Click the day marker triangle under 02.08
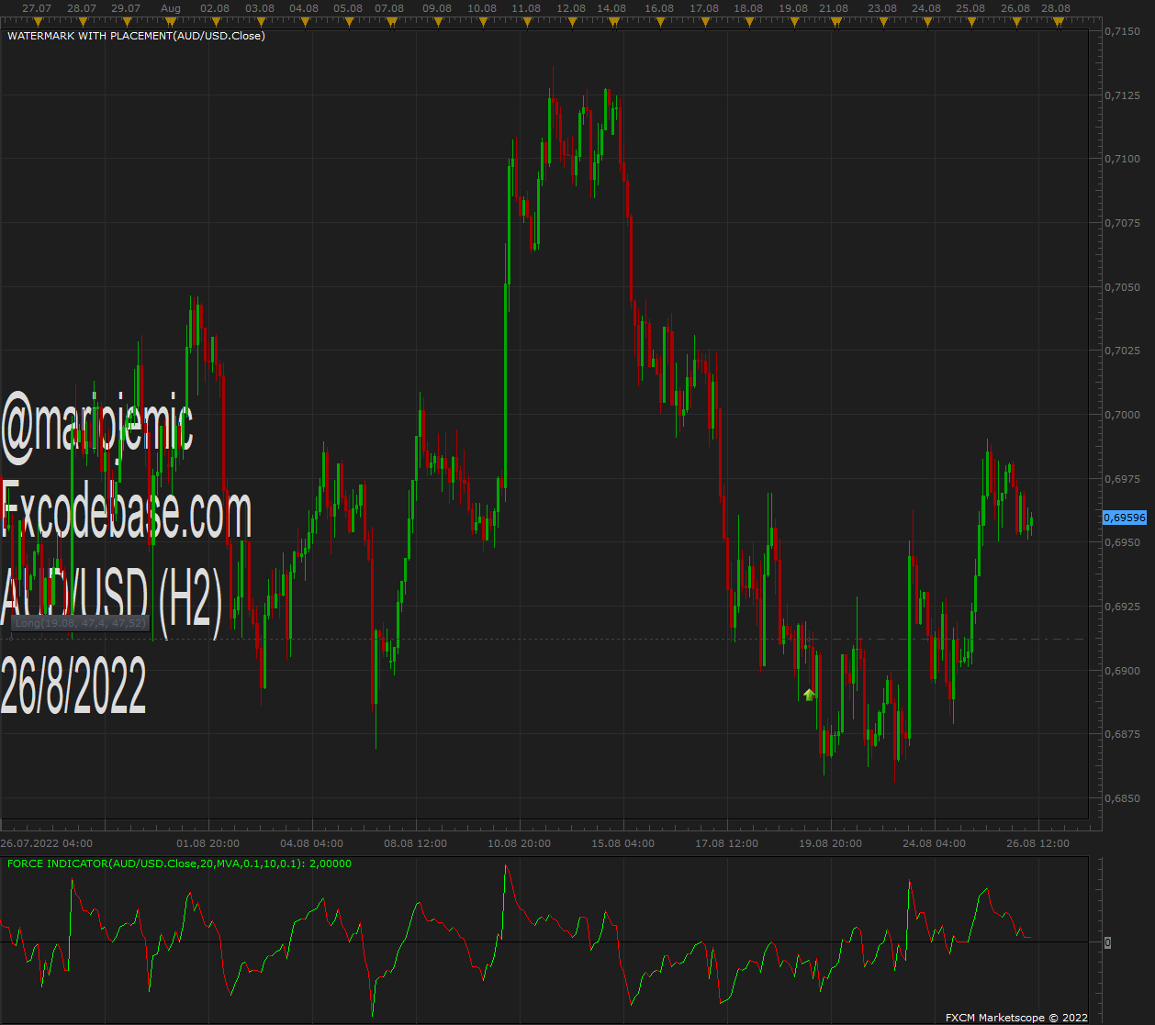1155x1025 pixels. [x=216, y=20]
